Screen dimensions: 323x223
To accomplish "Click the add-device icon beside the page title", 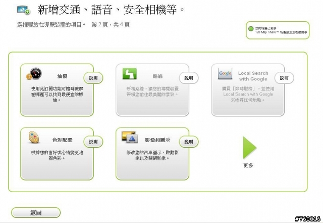I will click(x=24, y=10).
